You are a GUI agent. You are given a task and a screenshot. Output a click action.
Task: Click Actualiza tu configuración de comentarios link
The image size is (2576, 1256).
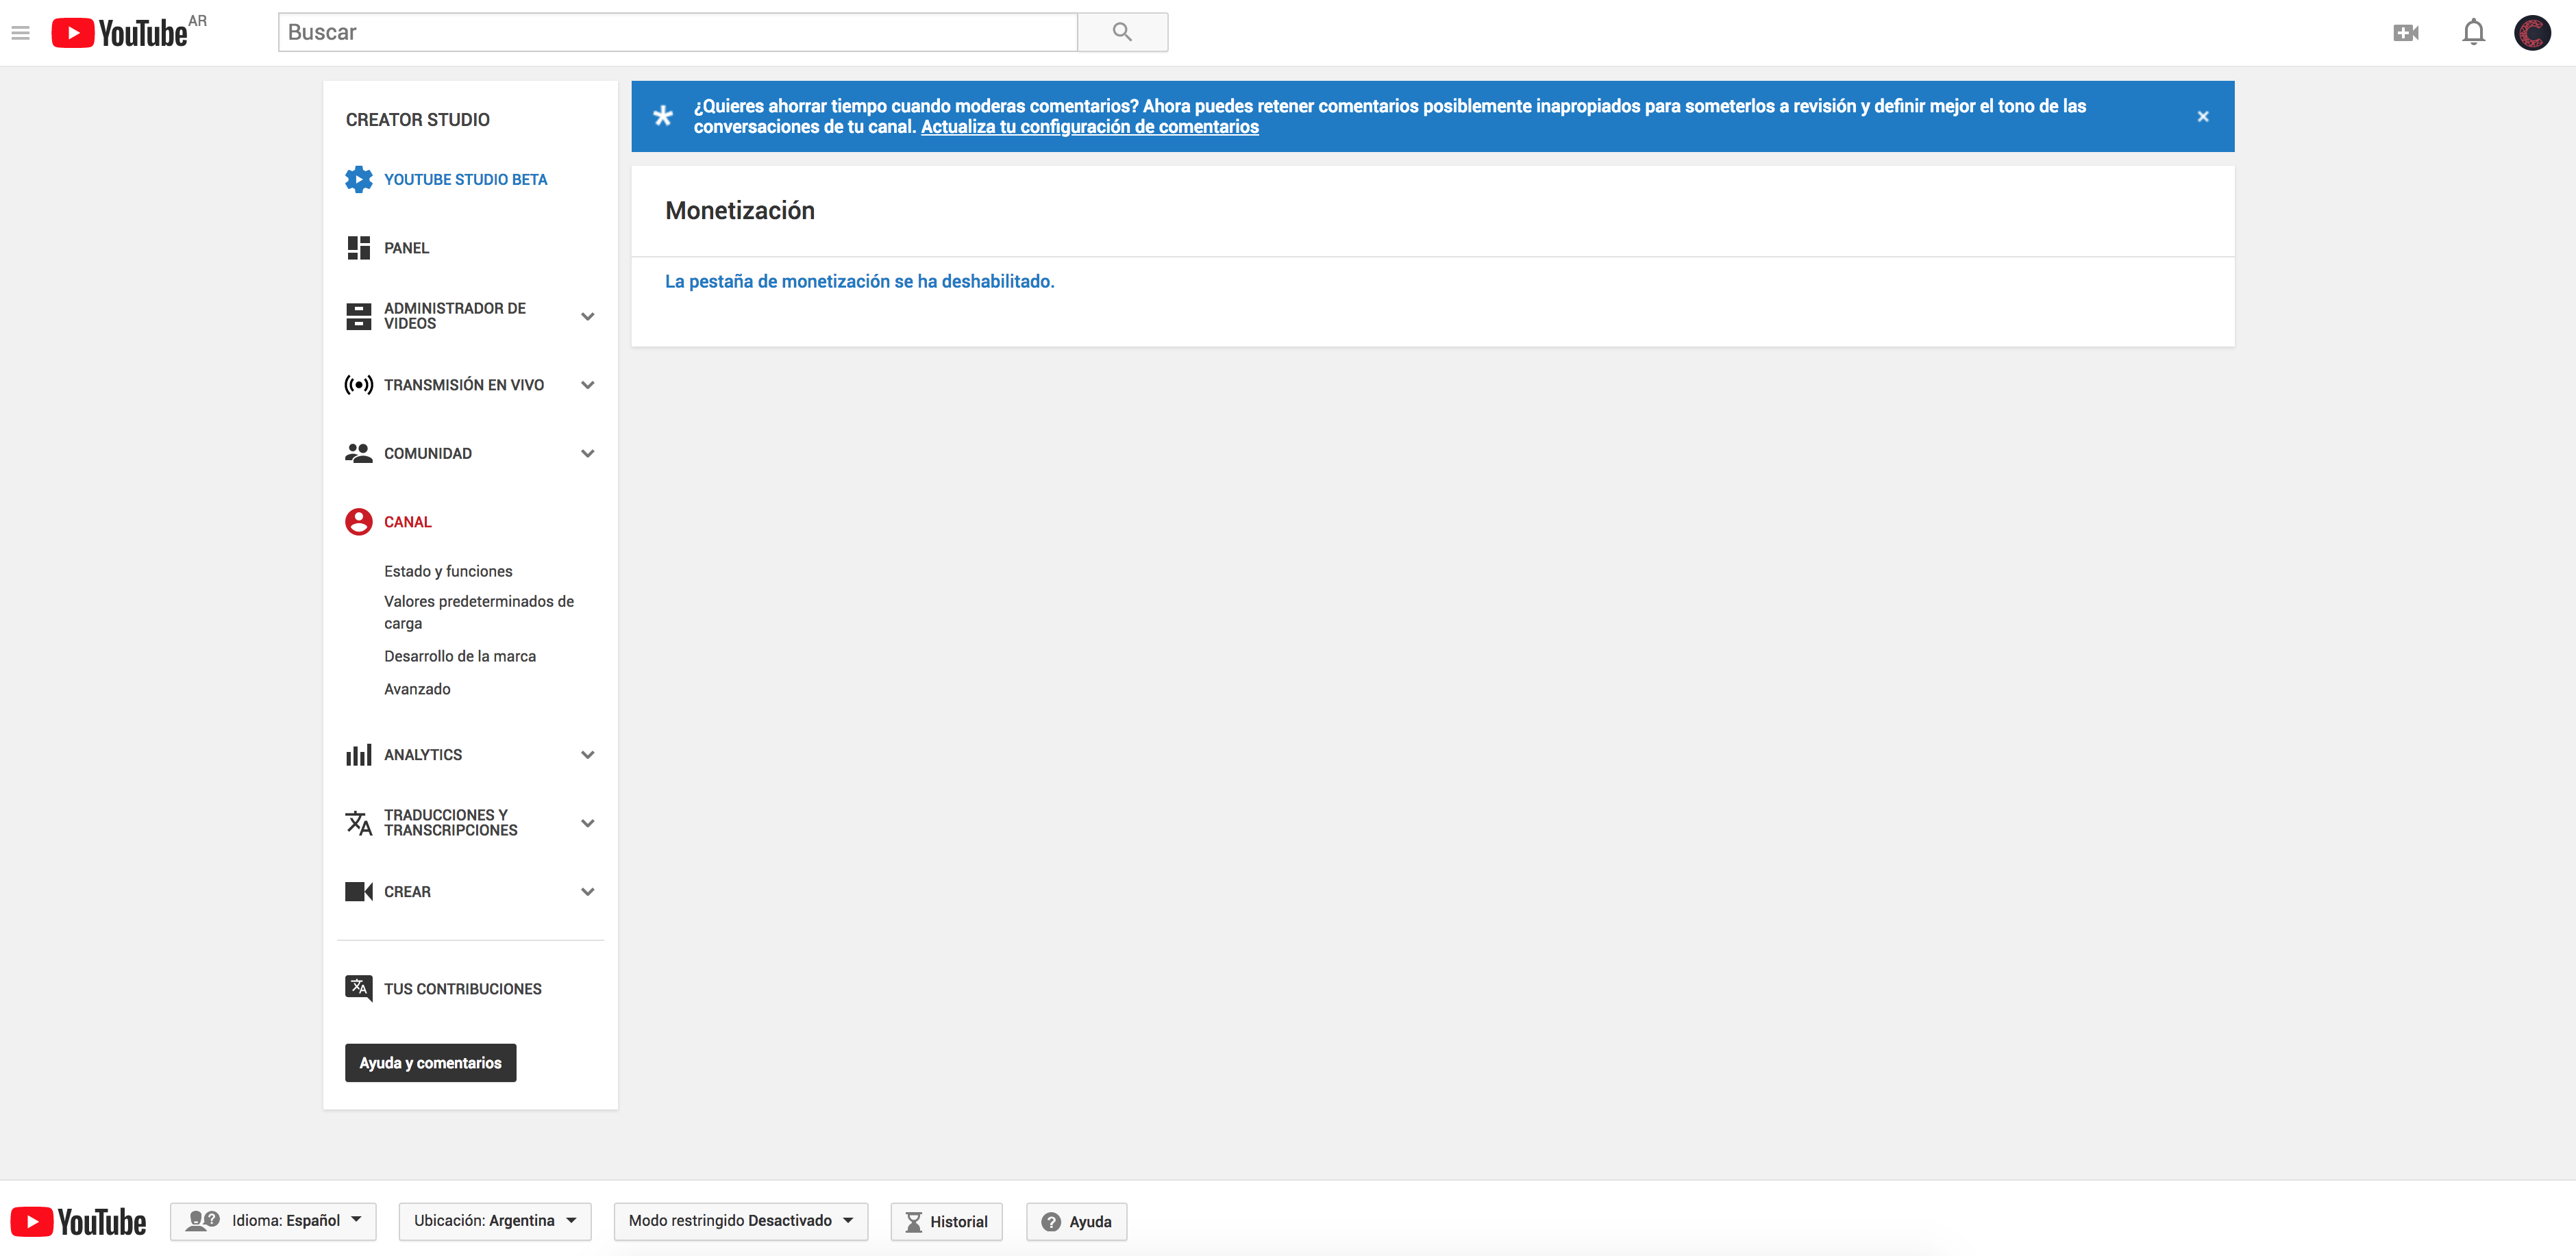pyautogui.click(x=1089, y=127)
